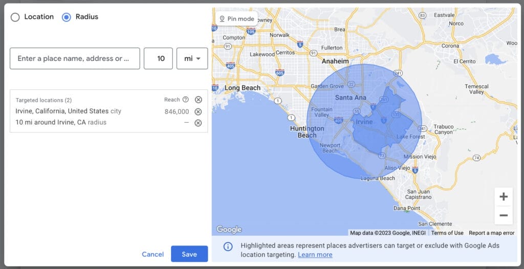Click the Corona map label
524x269 pixels.
click(450, 46)
